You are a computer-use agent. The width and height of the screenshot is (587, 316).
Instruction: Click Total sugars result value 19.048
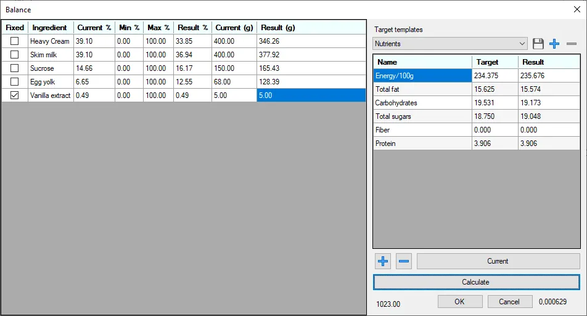point(549,116)
